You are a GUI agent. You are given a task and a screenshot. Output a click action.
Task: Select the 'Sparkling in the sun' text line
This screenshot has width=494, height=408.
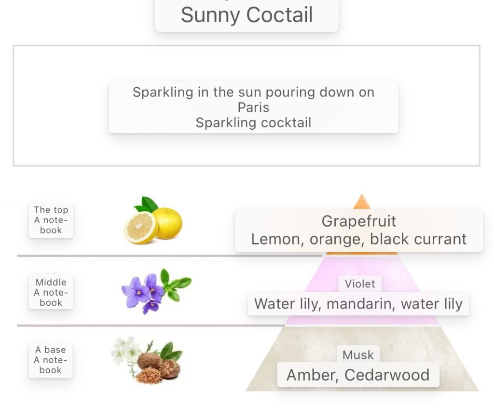[x=253, y=92]
